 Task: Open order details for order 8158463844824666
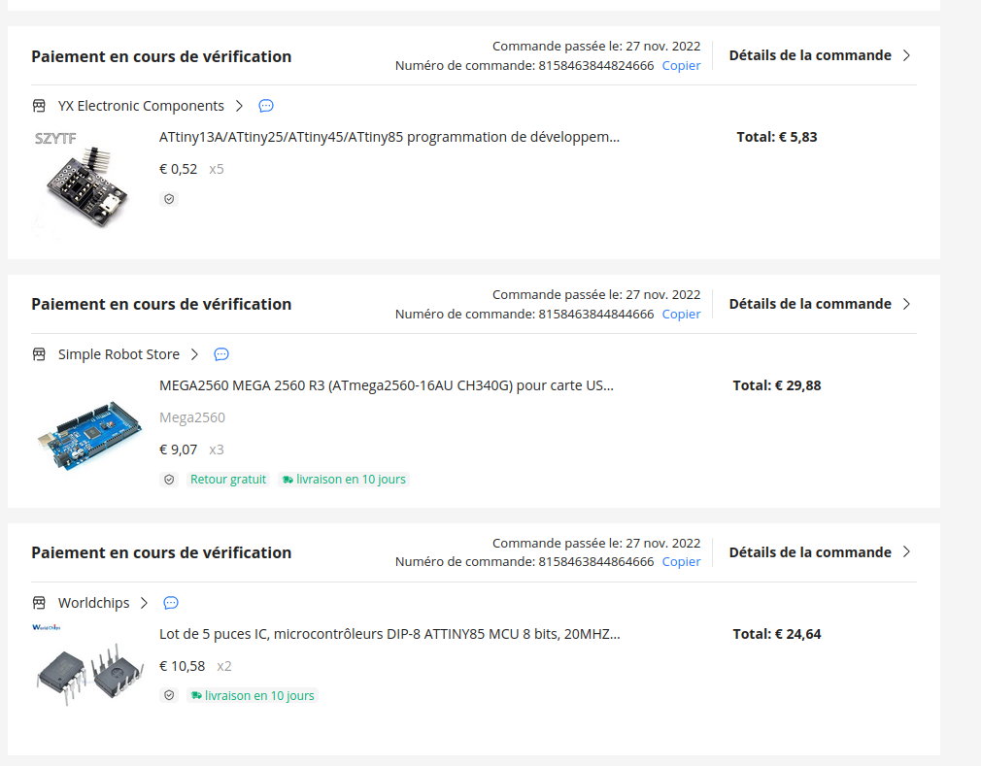820,55
